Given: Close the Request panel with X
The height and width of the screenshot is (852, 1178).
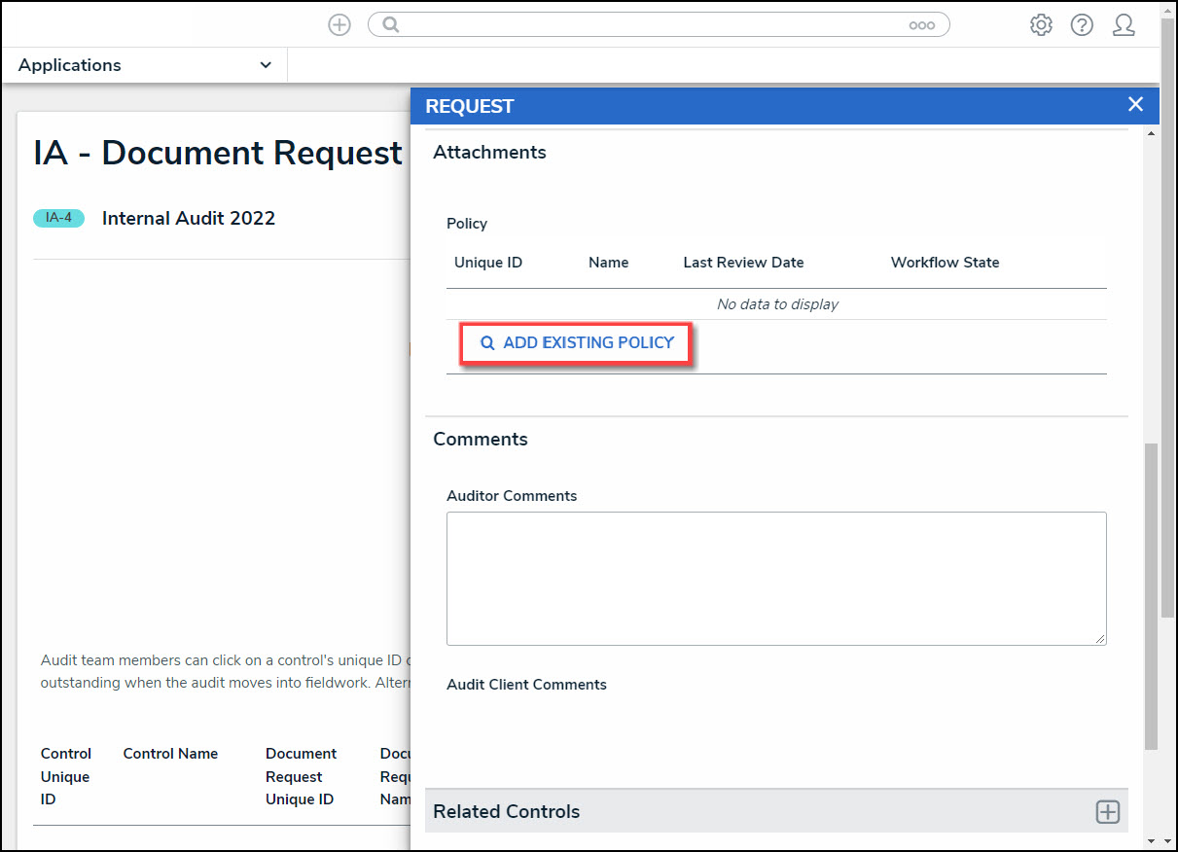Looking at the screenshot, I should pyautogui.click(x=1135, y=105).
